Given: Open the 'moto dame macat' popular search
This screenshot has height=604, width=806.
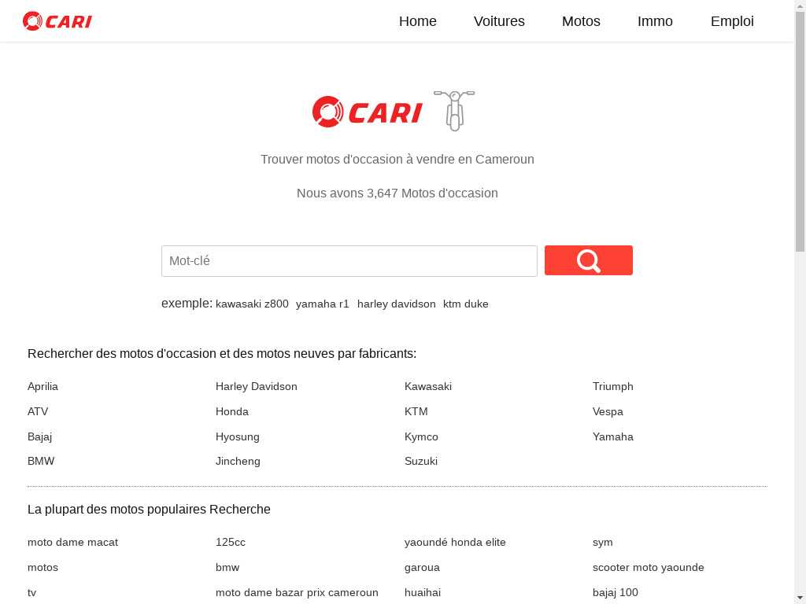Looking at the screenshot, I should pos(73,543).
